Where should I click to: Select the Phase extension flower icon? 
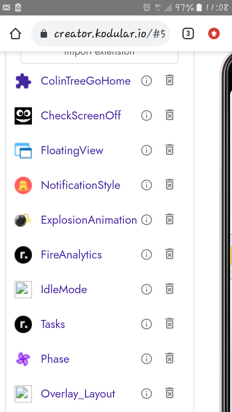click(23, 359)
